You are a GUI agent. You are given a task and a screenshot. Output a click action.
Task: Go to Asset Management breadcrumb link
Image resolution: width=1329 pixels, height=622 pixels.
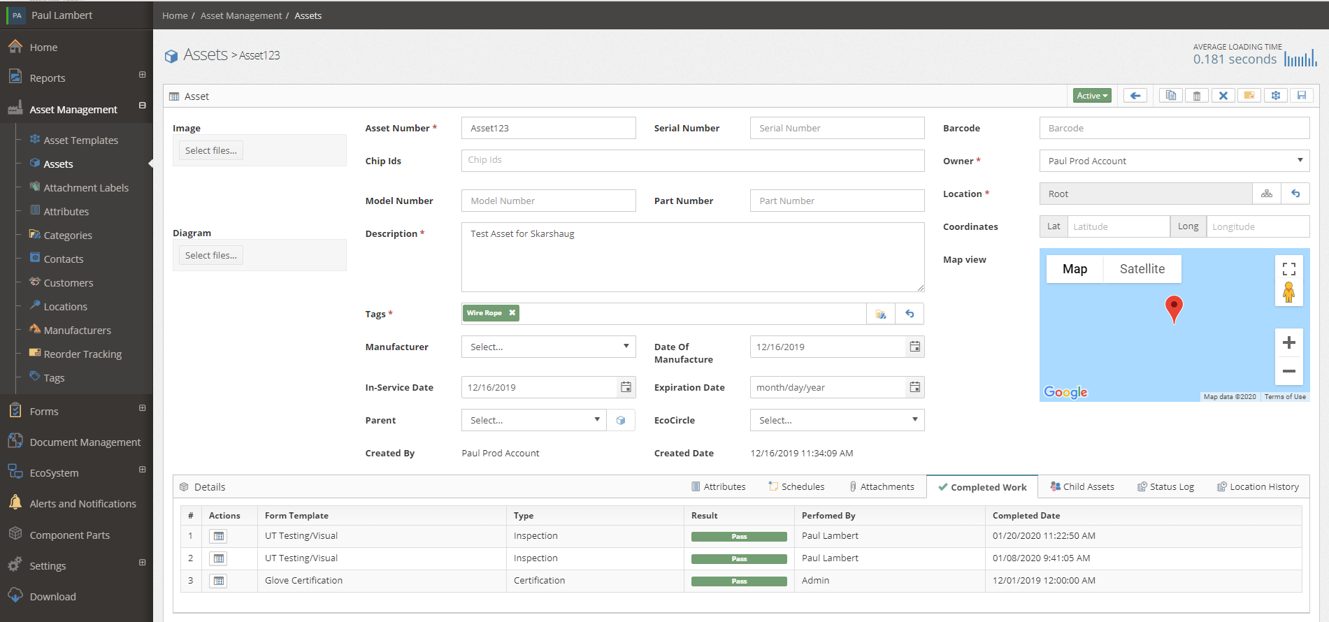(241, 15)
